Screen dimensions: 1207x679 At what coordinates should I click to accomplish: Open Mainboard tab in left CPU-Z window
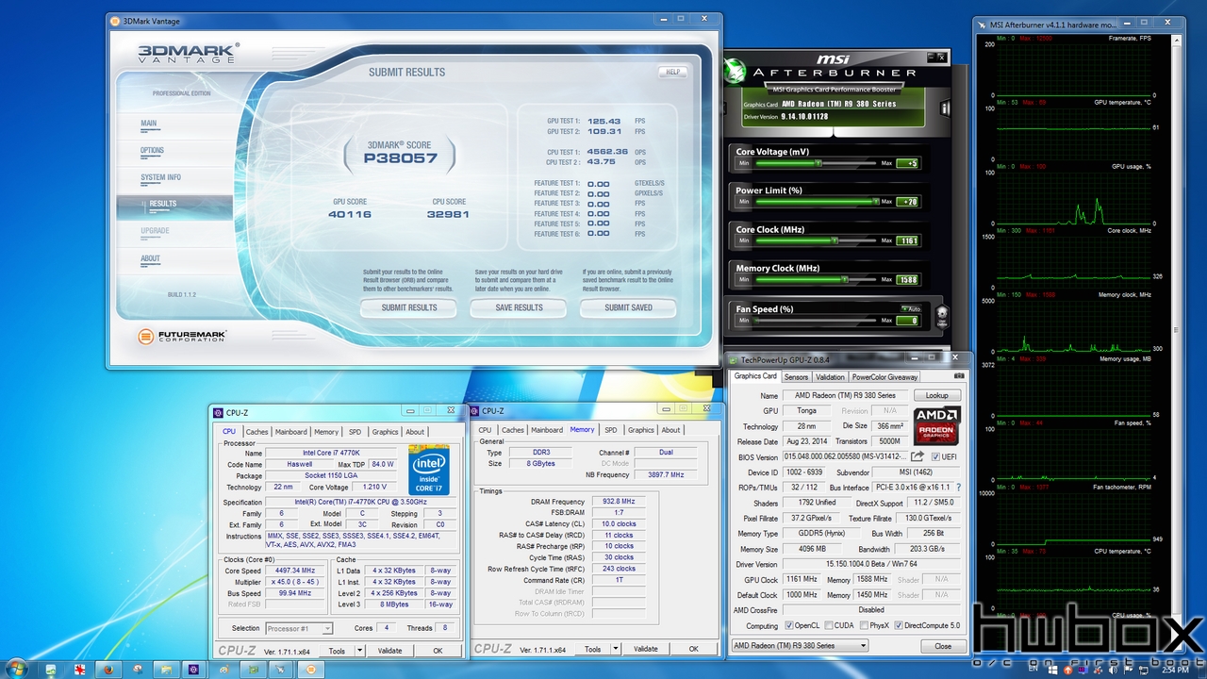pos(290,432)
